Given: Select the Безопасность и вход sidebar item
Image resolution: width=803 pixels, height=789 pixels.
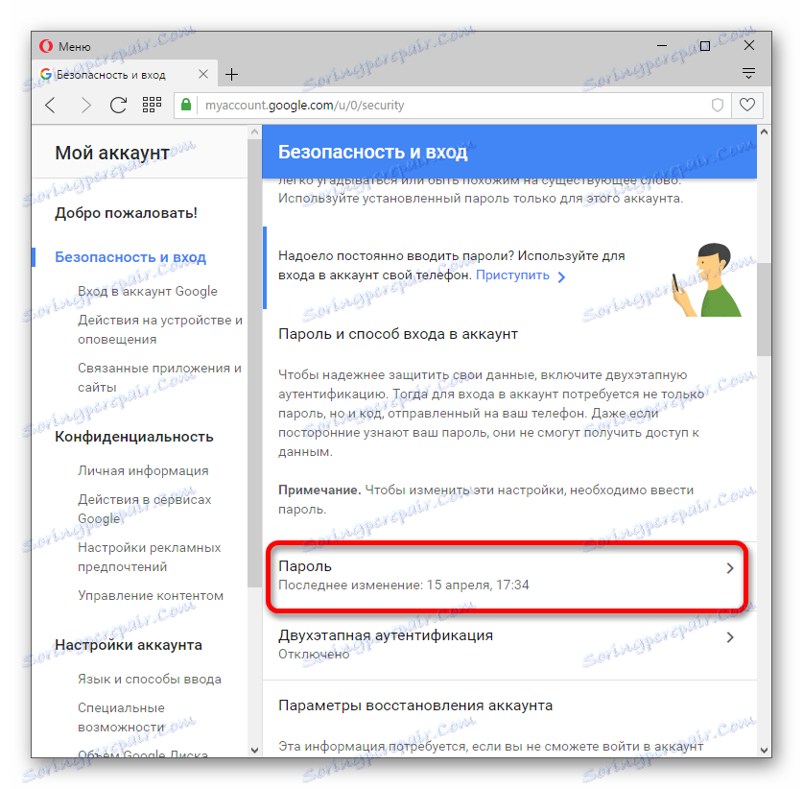Looking at the screenshot, I should tap(130, 256).
